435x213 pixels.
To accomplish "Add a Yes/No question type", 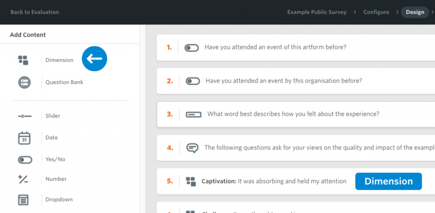I will 55,160.
